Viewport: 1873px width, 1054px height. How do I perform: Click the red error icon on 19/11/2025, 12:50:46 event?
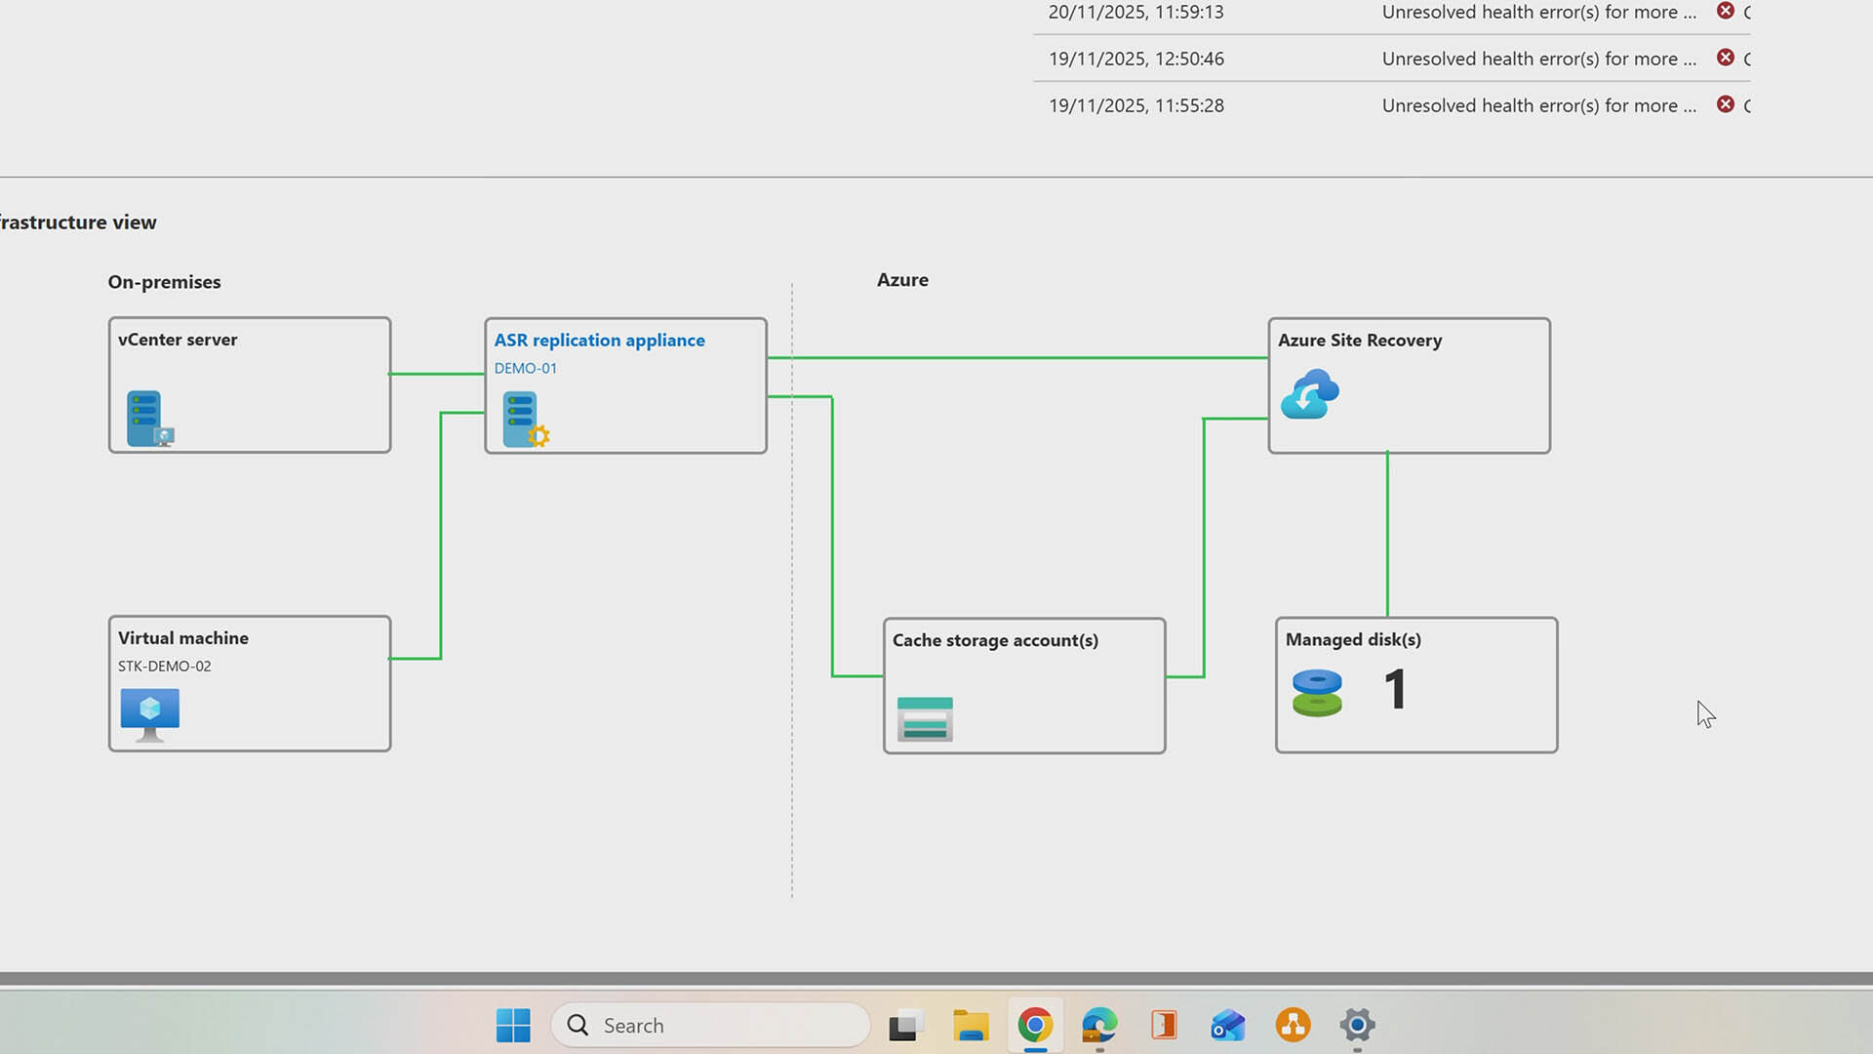pyautogui.click(x=1725, y=58)
